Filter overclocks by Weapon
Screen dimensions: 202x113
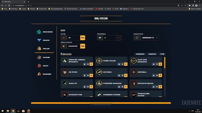pos(152,54)
